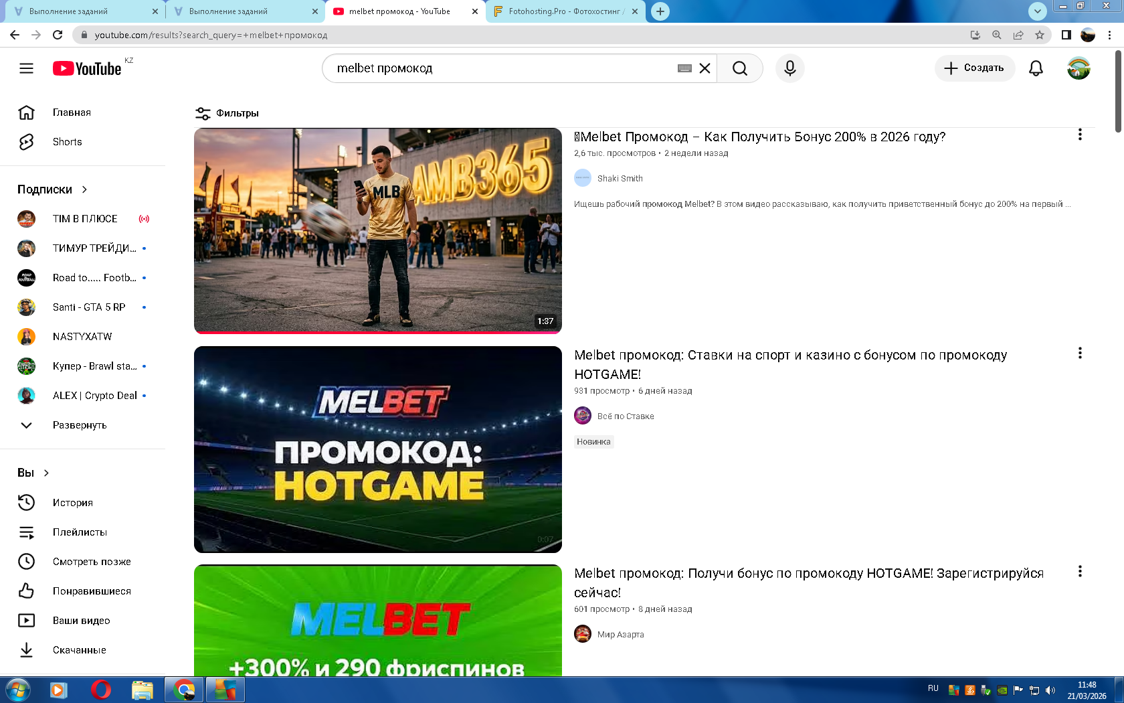Open a new browser tab with plus
The height and width of the screenshot is (703, 1124).
[x=660, y=11]
